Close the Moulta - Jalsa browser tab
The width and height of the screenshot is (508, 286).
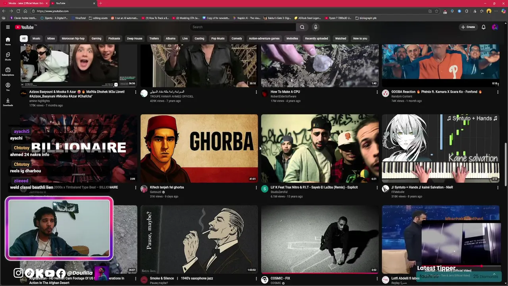coord(46,3)
